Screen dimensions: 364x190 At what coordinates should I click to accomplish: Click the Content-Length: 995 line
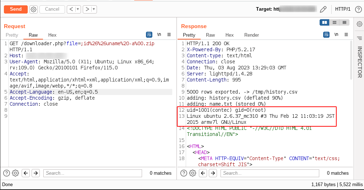tap(214, 80)
